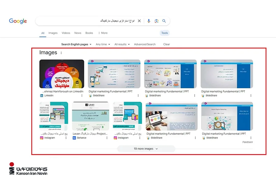Click the magnifying glass search button
The image size is (276, 184).
164,21
